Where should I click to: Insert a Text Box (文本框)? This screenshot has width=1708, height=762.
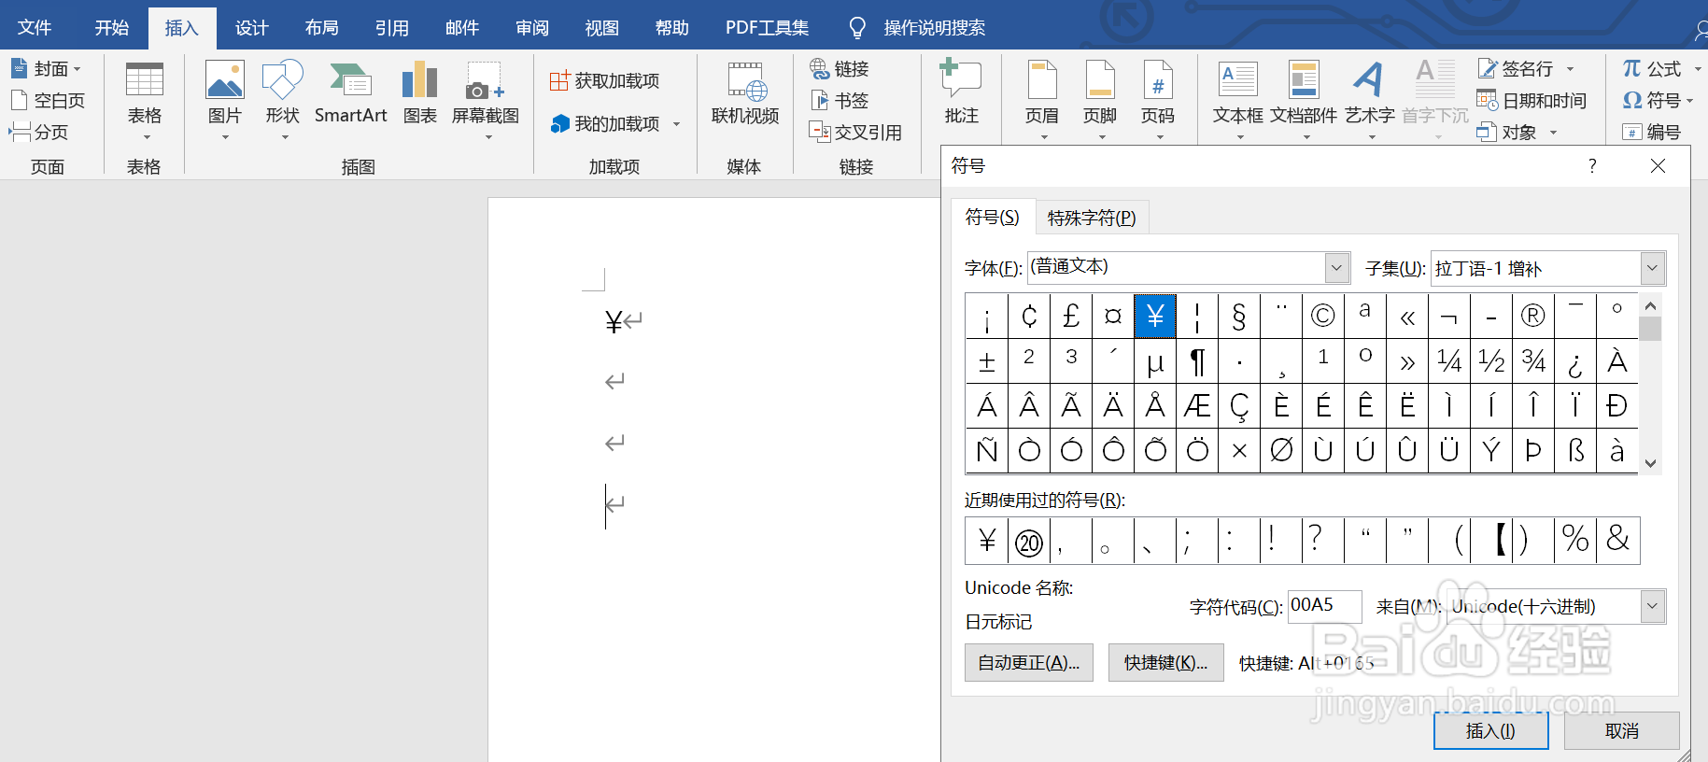pos(1237,101)
